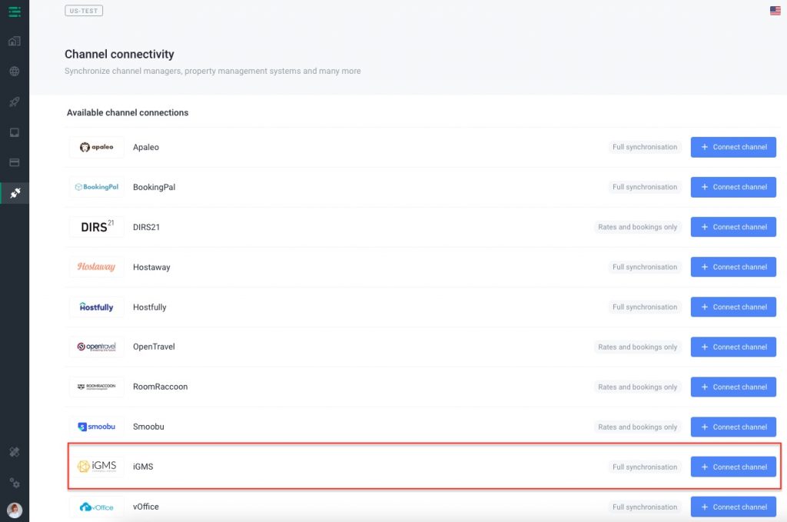Connect the Smoobu channel
Viewport: 787px width, 522px height.
pos(733,427)
